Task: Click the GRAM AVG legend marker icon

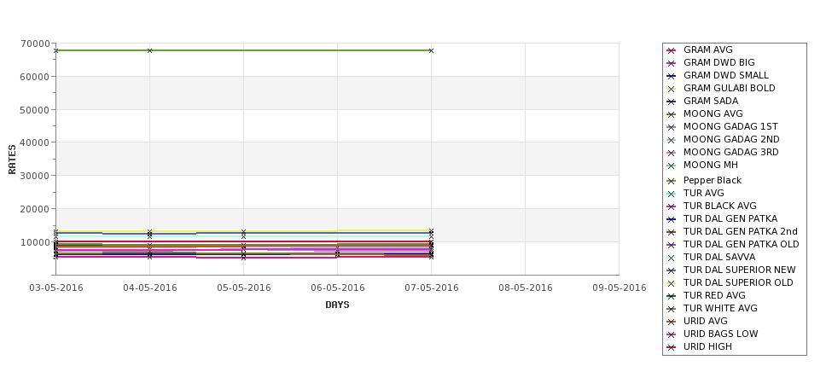Action: 671,50
